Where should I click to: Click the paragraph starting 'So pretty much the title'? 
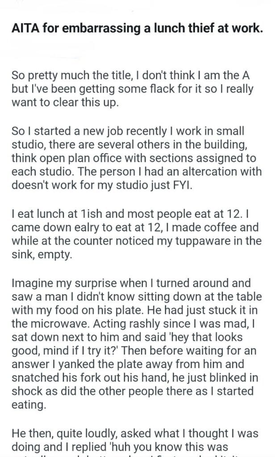point(132,89)
